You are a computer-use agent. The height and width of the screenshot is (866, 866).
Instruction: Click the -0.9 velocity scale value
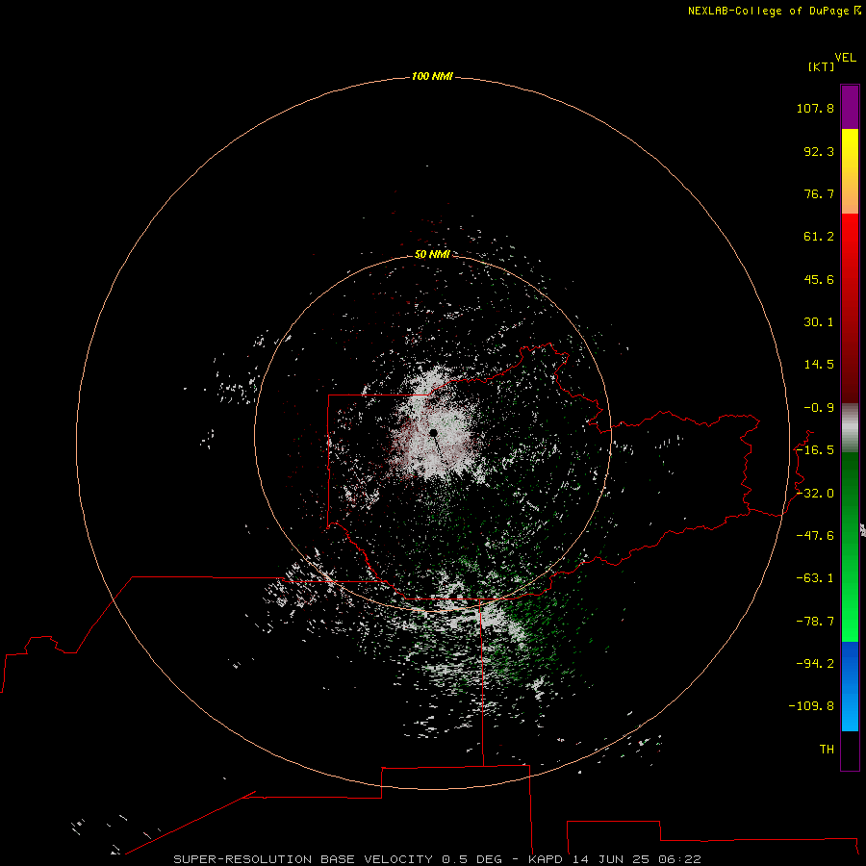pyautogui.click(x=819, y=408)
